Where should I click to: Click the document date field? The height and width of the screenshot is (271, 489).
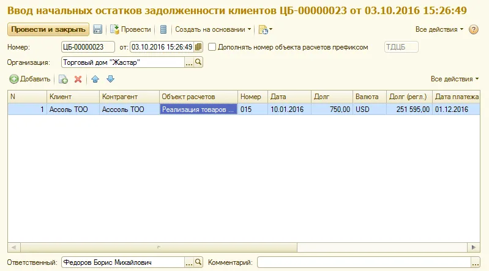(x=162, y=47)
